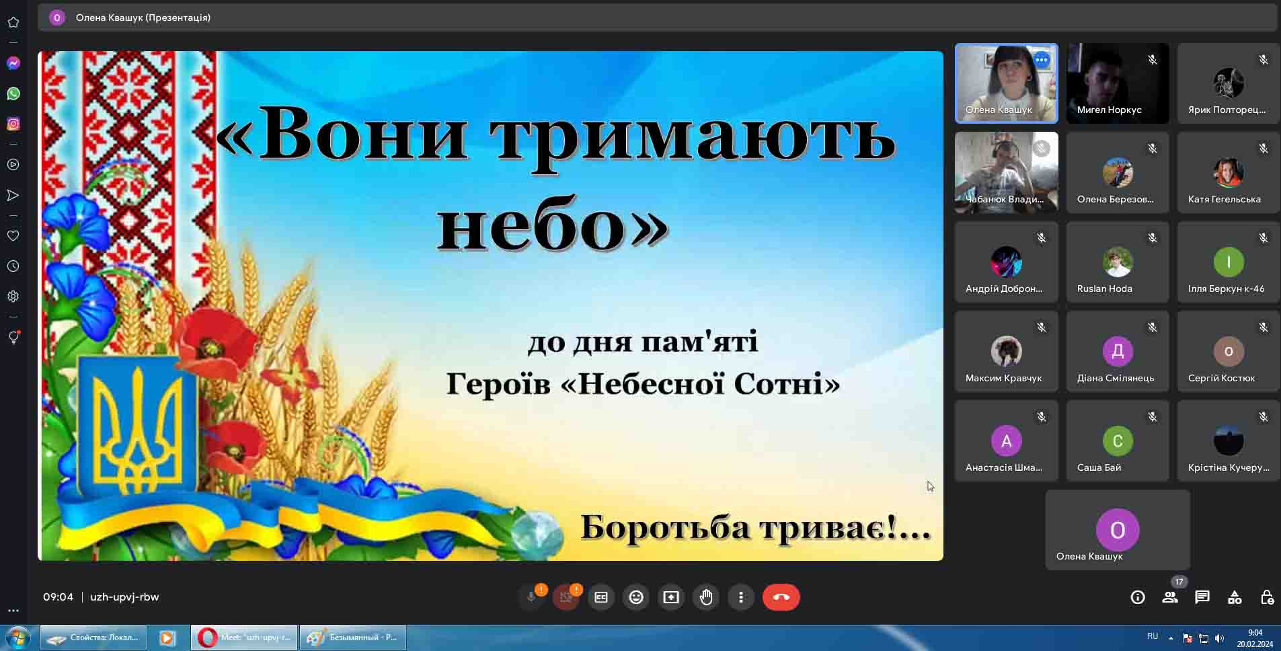Screen dimensions: 1281x651
Task: Open the three-dot sidebar setup menu
Action: point(13,611)
